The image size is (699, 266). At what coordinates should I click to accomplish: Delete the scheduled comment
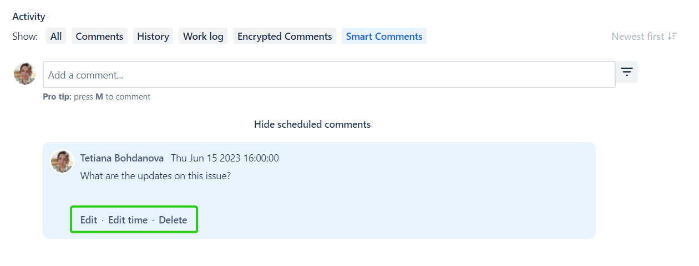coord(173,220)
